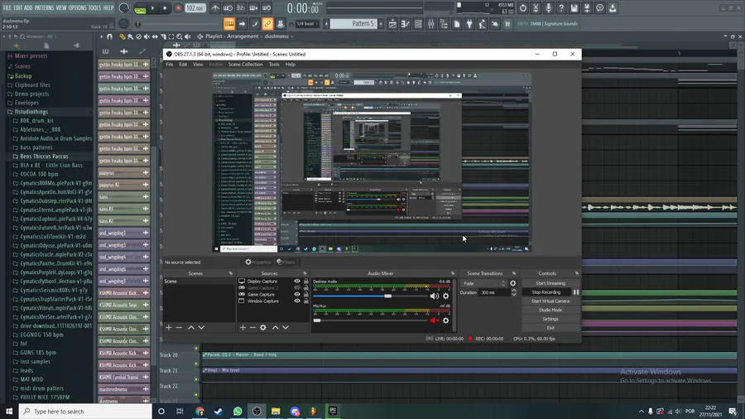This screenshot has height=419, width=745.
Task: Lock the Game Capture source
Action: tap(306, 295)
